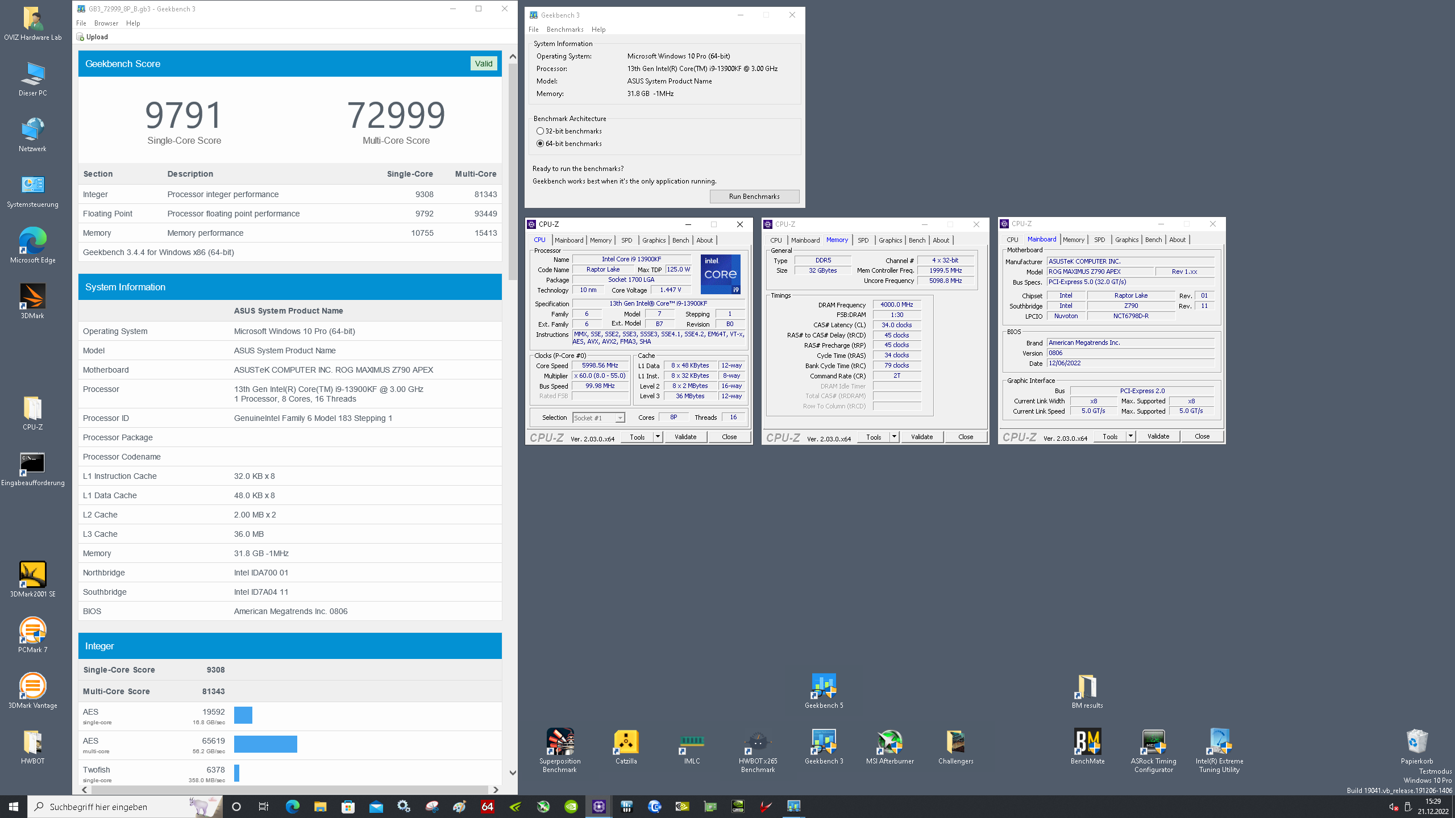The height and width of the screenshot is (818, 1455).
Task: Open the Help menu in the Geekbench 3 launcher
Action: coord(598,30)
